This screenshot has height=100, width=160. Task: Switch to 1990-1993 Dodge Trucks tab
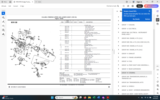tap(23, 2)
